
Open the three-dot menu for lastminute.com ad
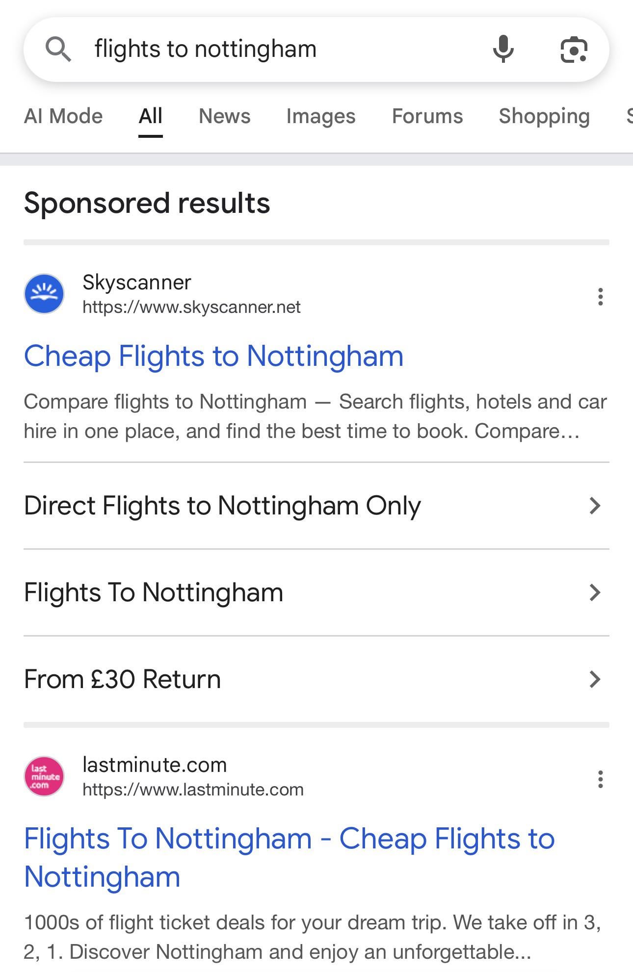pyautogui.click(x=600, y=779)
